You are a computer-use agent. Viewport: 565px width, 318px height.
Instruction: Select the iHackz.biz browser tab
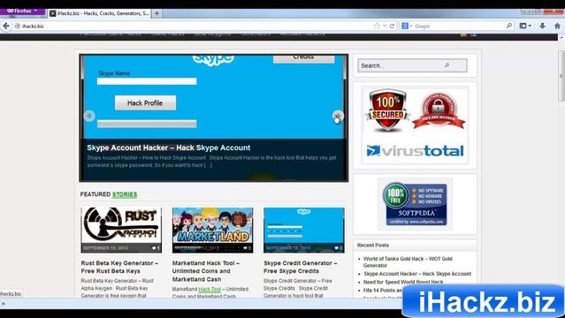pos(99,13)
